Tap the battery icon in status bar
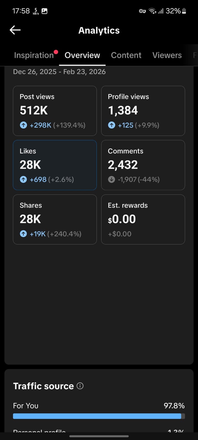This screenshot has height=440, width=198. coord(184,11)
